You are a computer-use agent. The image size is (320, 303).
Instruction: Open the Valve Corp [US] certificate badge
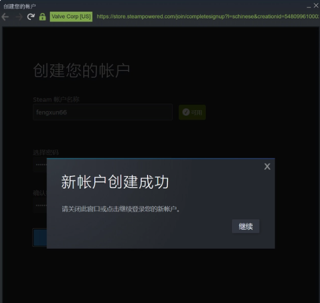click(x=71, y=16)
